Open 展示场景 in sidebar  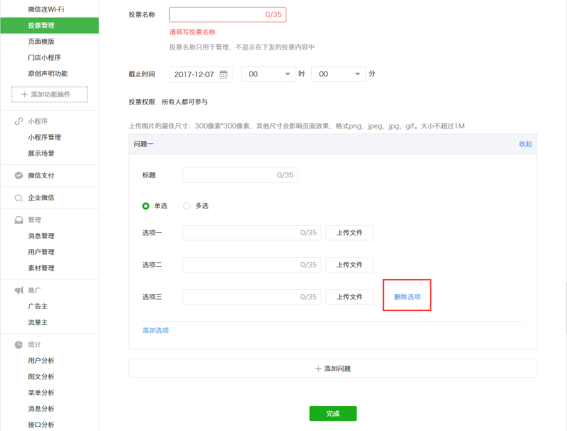(41, 153)
